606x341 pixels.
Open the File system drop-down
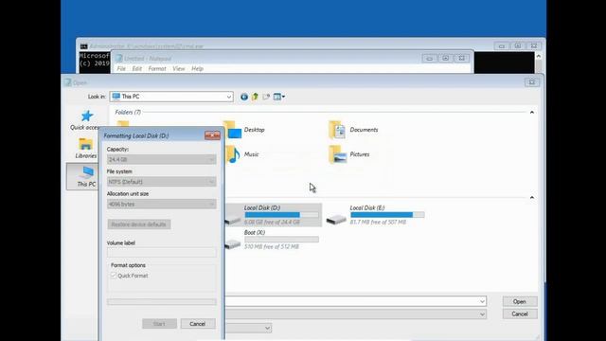click(162, 182)
